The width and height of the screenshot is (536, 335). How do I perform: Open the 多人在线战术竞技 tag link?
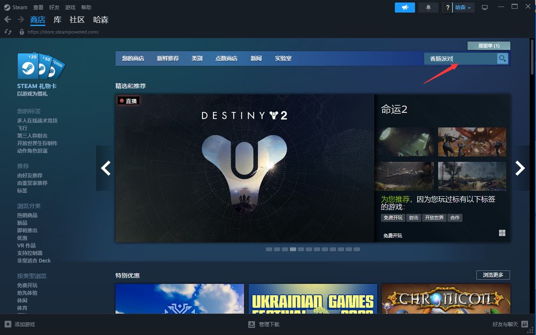(37, 120)
